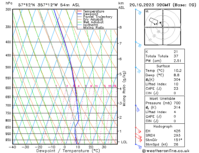199x153 pixels.
Task: Click the grey Parcel Trajectory legend line sample
Action: point(79,17)
